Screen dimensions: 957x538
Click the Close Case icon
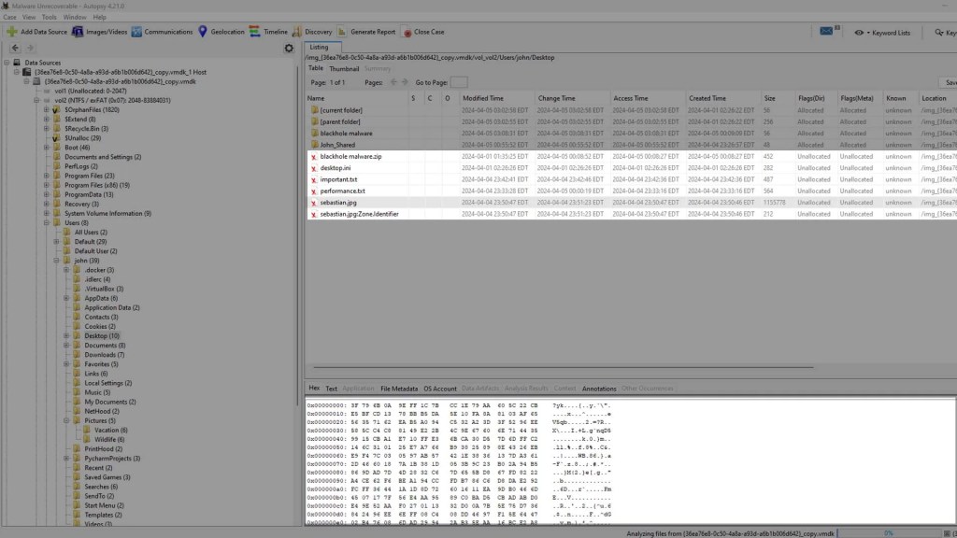[x=407, y=32]
